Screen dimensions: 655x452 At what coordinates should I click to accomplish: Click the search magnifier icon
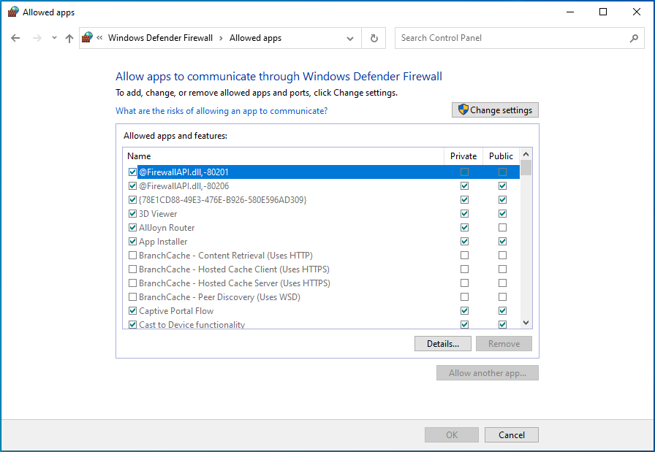click(634, 38)
